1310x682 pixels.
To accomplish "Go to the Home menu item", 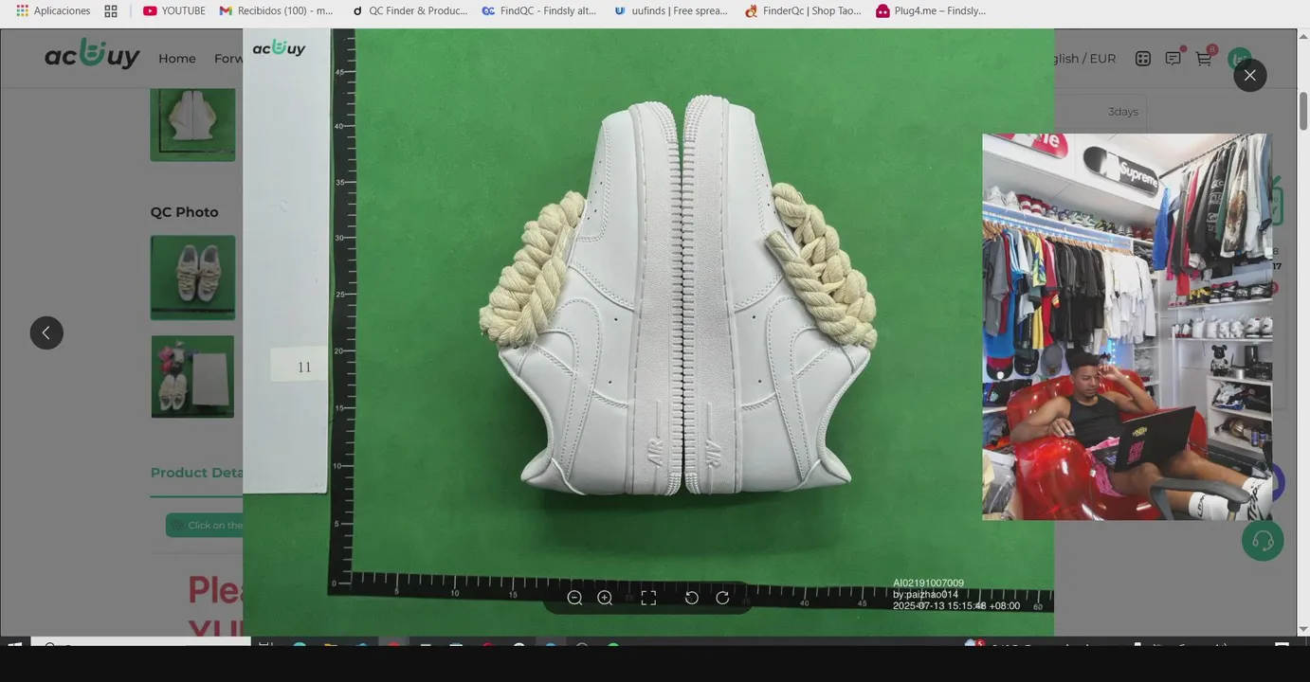I will click(x=177, y=58).
